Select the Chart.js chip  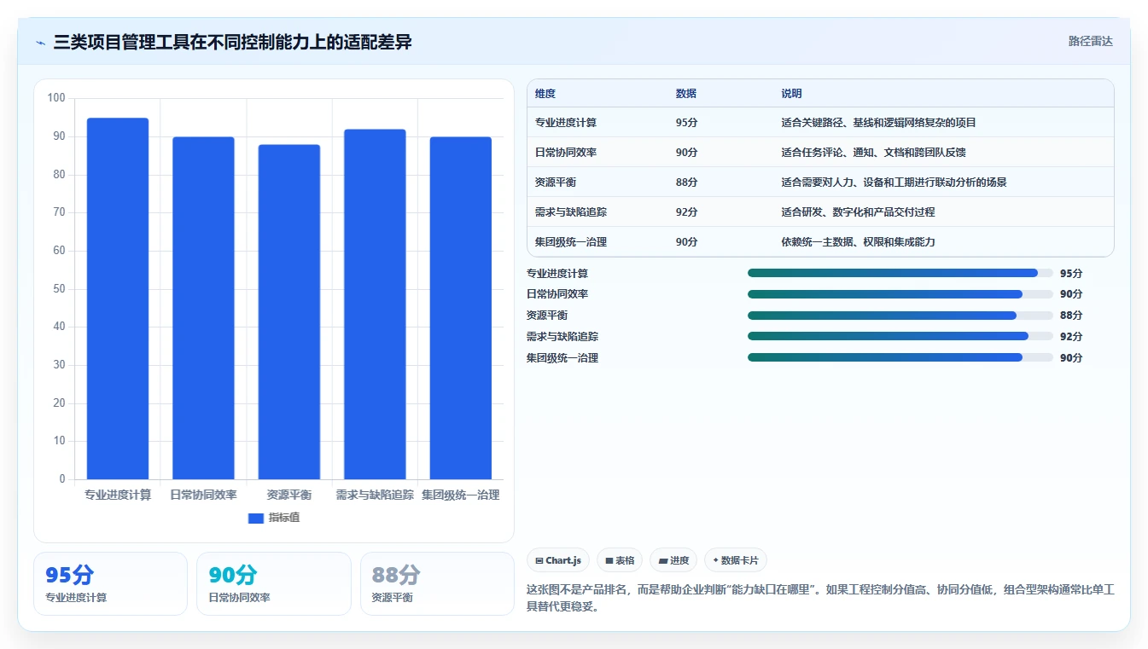tap(558, 560)
